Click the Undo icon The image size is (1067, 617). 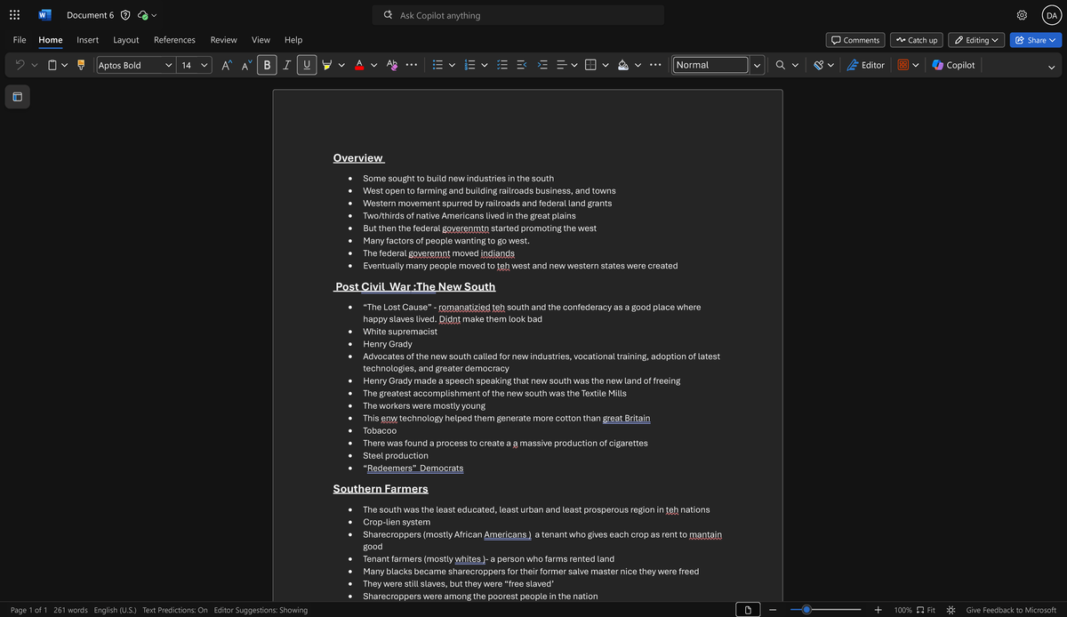pyautogui.click(x=20, y=65)
